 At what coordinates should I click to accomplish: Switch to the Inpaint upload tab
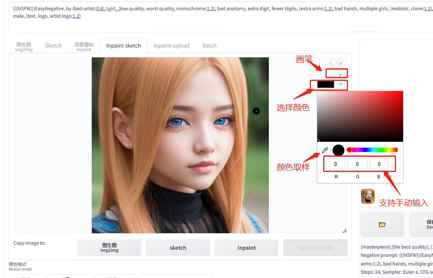(171, 46)
